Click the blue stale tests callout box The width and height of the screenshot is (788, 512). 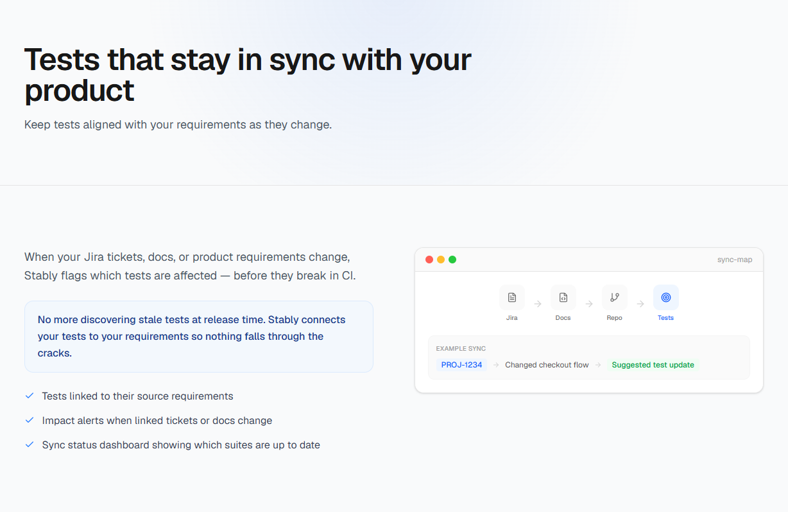coord(199,337)
